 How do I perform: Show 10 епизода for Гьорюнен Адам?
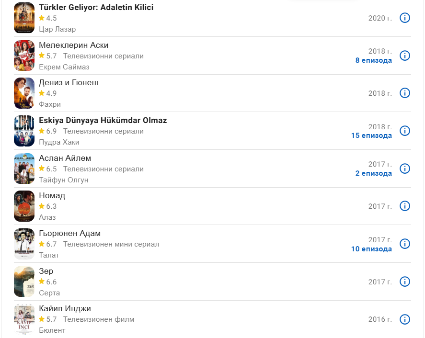[x=371, y=248]
